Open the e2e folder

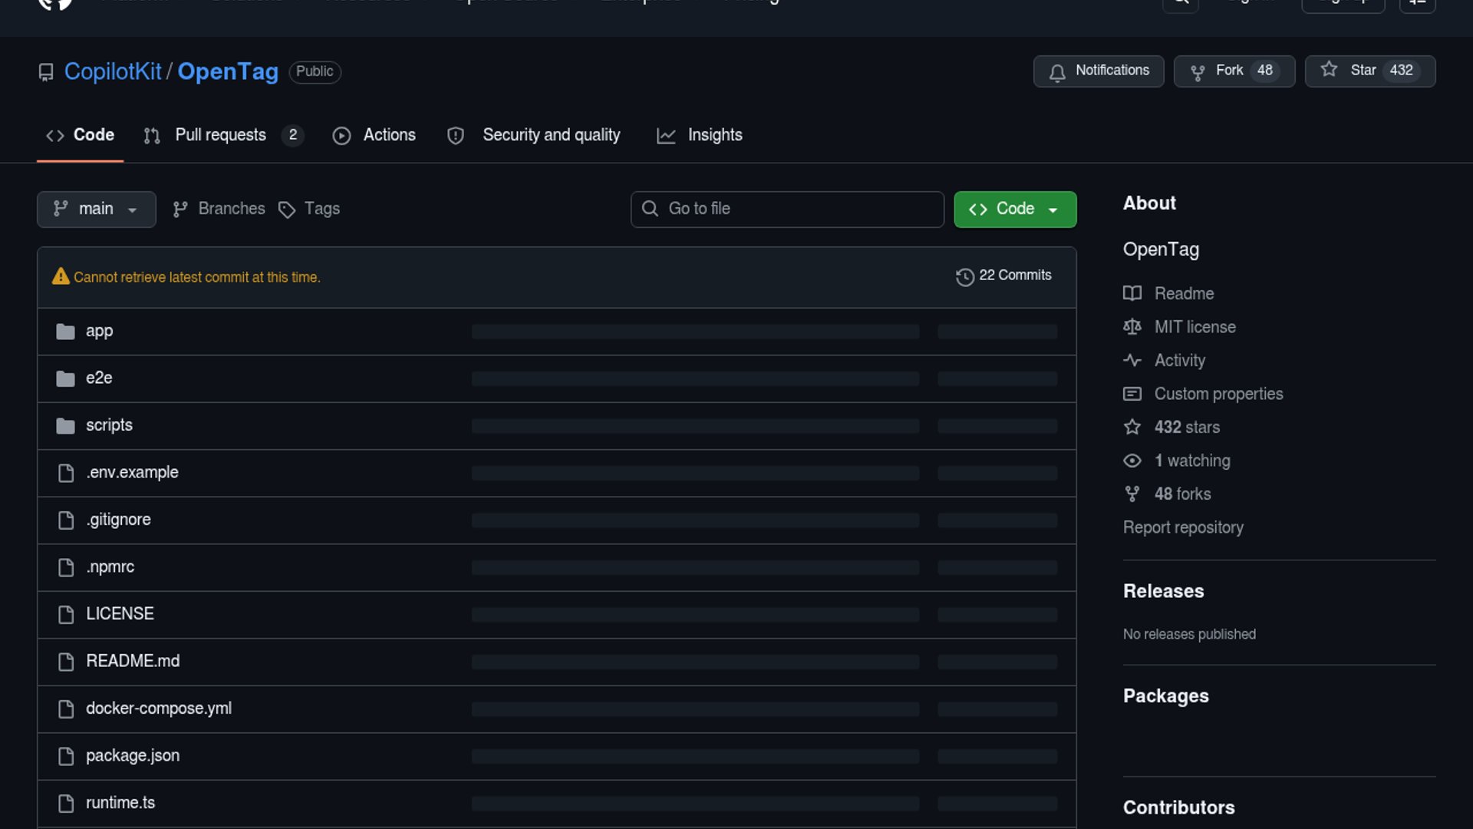tap(99, 378)
